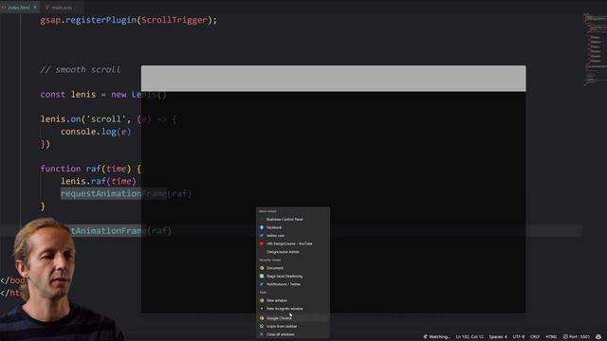This screenshot has width=607, height=341.
Task: Click 'function raf(time) {' line
Action: 91,169
